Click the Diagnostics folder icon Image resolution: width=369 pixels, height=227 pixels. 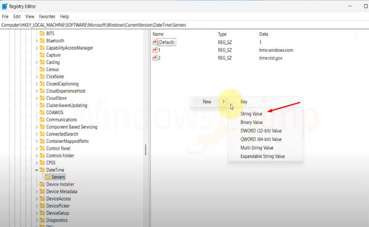point(42,220)
